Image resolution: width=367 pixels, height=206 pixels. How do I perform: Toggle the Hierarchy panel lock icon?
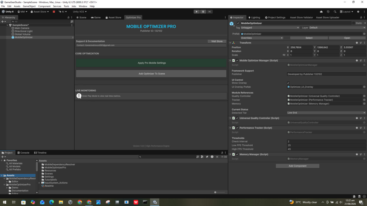coord(68,17)
